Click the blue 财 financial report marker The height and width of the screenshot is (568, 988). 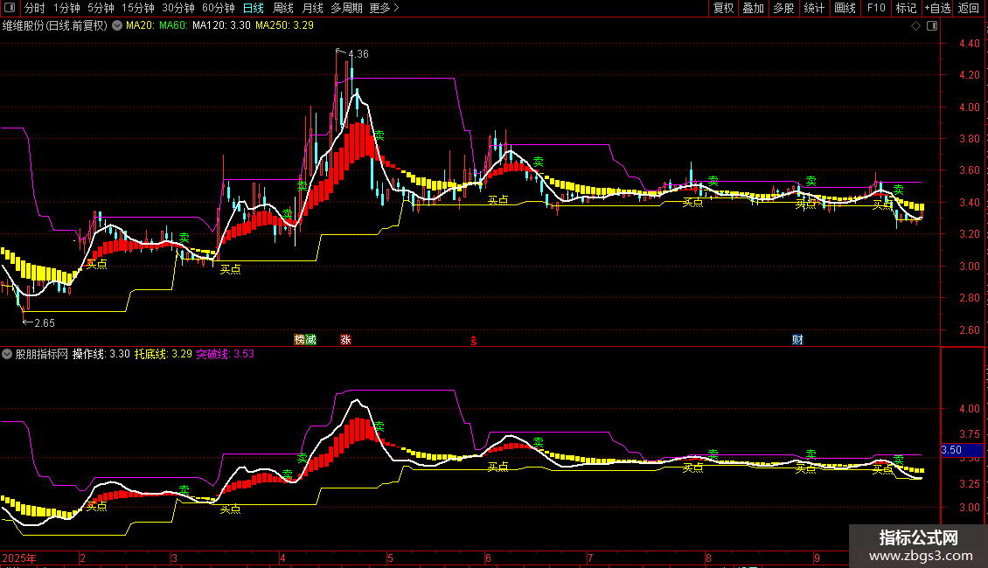797,339
